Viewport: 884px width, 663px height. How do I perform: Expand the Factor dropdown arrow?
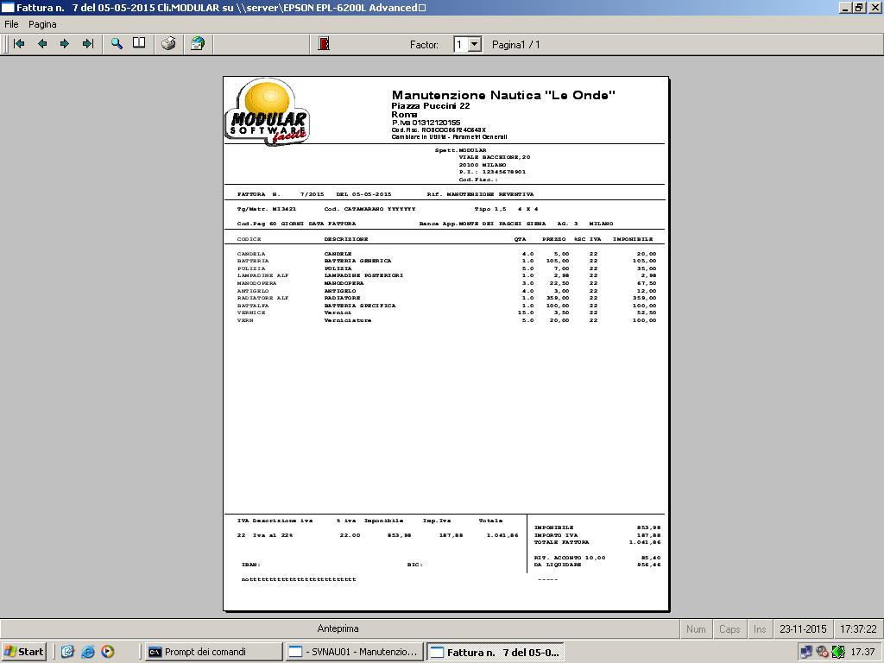click(x=474, y=44)
